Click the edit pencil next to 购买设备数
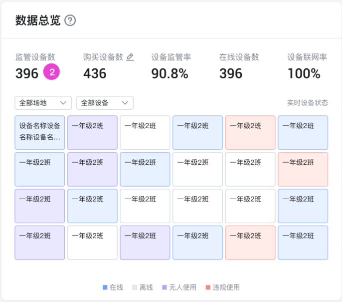Screen dimensions: 342x302 130,57
